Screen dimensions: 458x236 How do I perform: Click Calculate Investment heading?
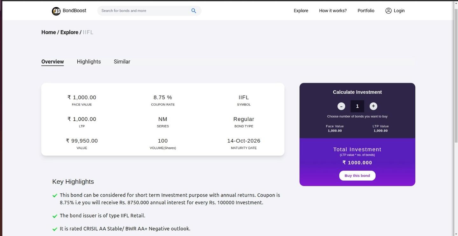pos(357,92)
